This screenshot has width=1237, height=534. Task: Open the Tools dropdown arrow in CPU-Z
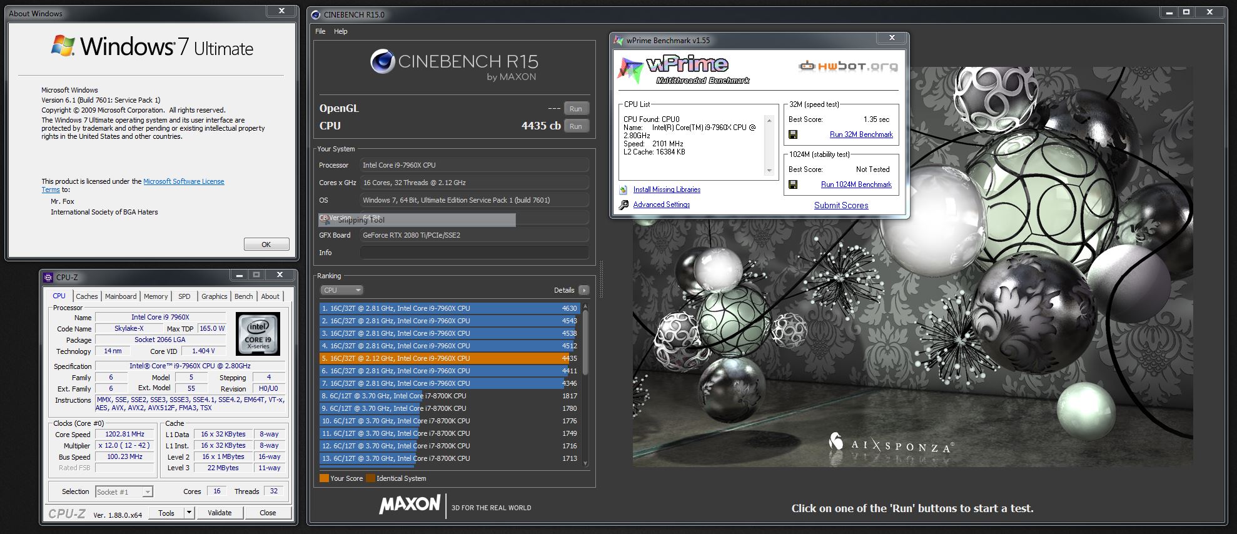(189, 513)
